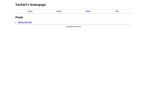Open the Blogs section
Image resolution: width=147 pixels, height=110 pixels.
[x=88, y=11]
